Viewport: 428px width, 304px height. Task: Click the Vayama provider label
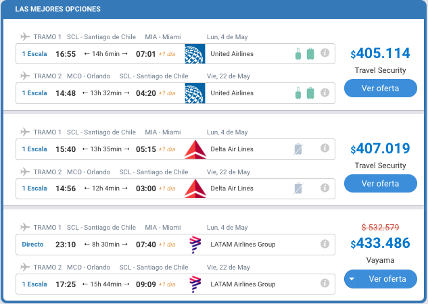click(380, 260)
